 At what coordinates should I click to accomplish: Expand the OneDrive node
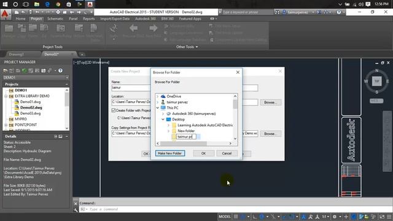[x=158, y=96]
